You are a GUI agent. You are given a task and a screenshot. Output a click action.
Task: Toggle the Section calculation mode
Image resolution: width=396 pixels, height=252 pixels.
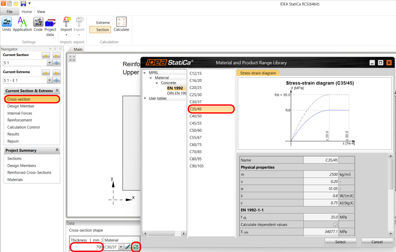point(102,30)
